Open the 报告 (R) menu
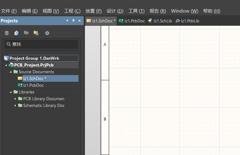This screenshot has height=155, width=240. [x=158, y=11]
